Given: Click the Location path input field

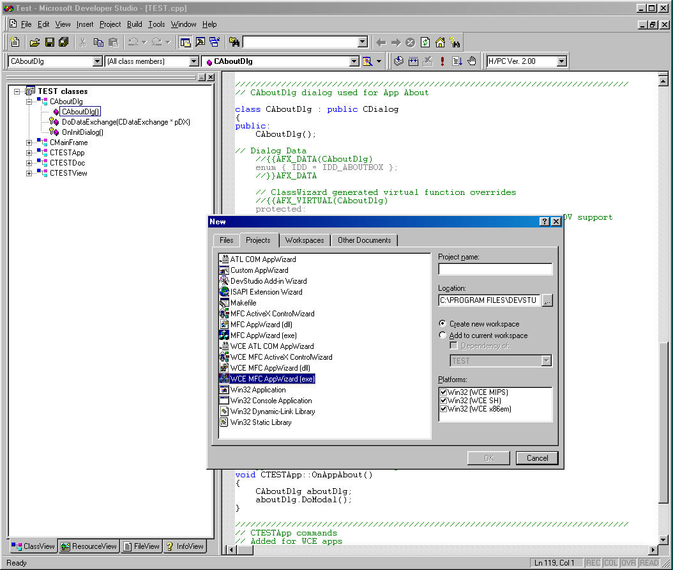Looking at the screenshot, I should coord(489,300).
